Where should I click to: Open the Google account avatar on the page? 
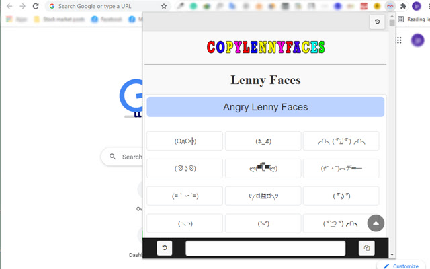tap(417, 40)
